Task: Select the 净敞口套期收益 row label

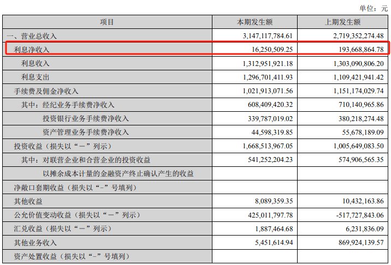Action: (x=75, y=188)
